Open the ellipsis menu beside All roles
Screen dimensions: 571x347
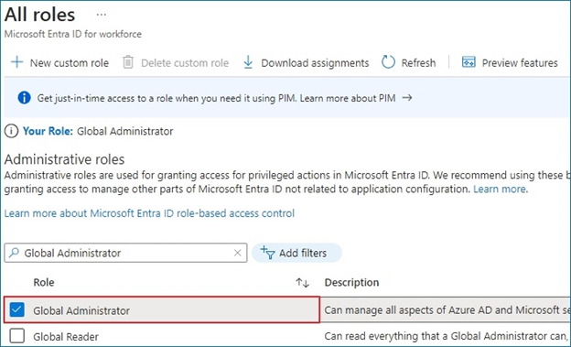click(102, 15)
